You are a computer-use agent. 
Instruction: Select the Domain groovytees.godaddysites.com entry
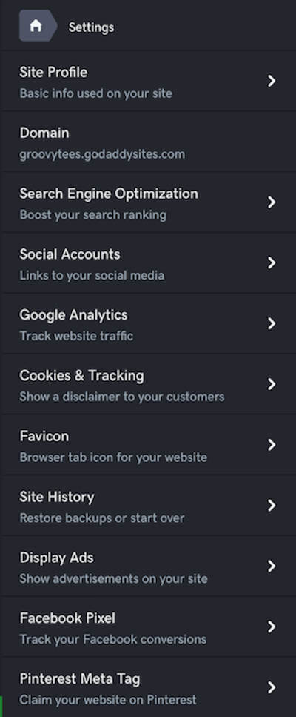149,142
